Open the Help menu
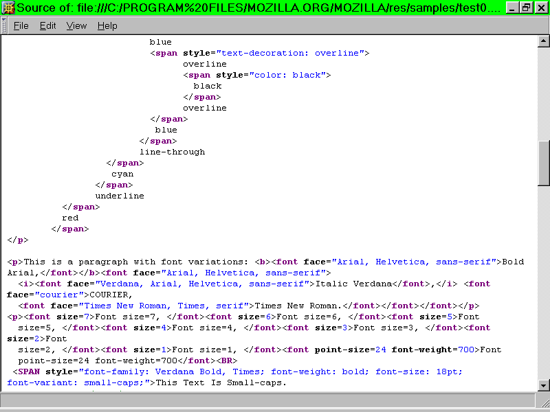 pos(107,25)
